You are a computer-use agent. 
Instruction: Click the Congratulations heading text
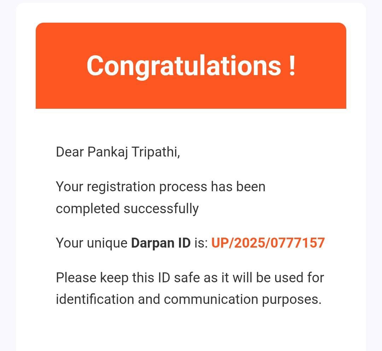point(183,66)
